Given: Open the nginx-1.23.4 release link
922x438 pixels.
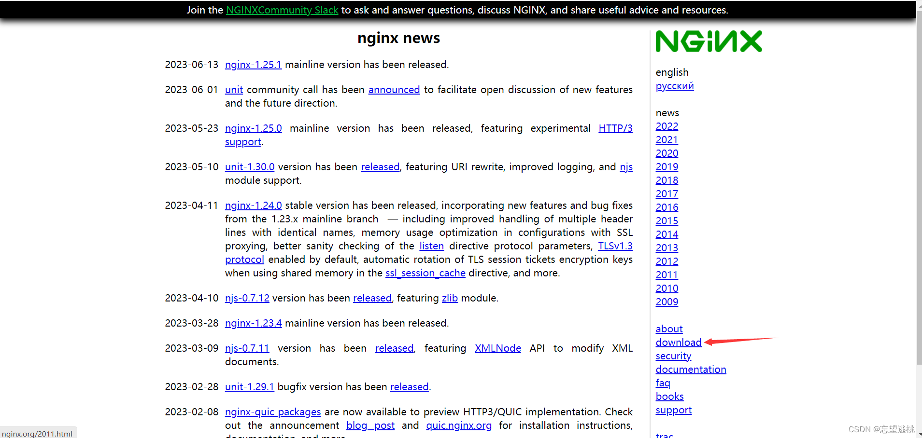Looking at the screenshot, I should pyautogui.click(x=254, y=323).
